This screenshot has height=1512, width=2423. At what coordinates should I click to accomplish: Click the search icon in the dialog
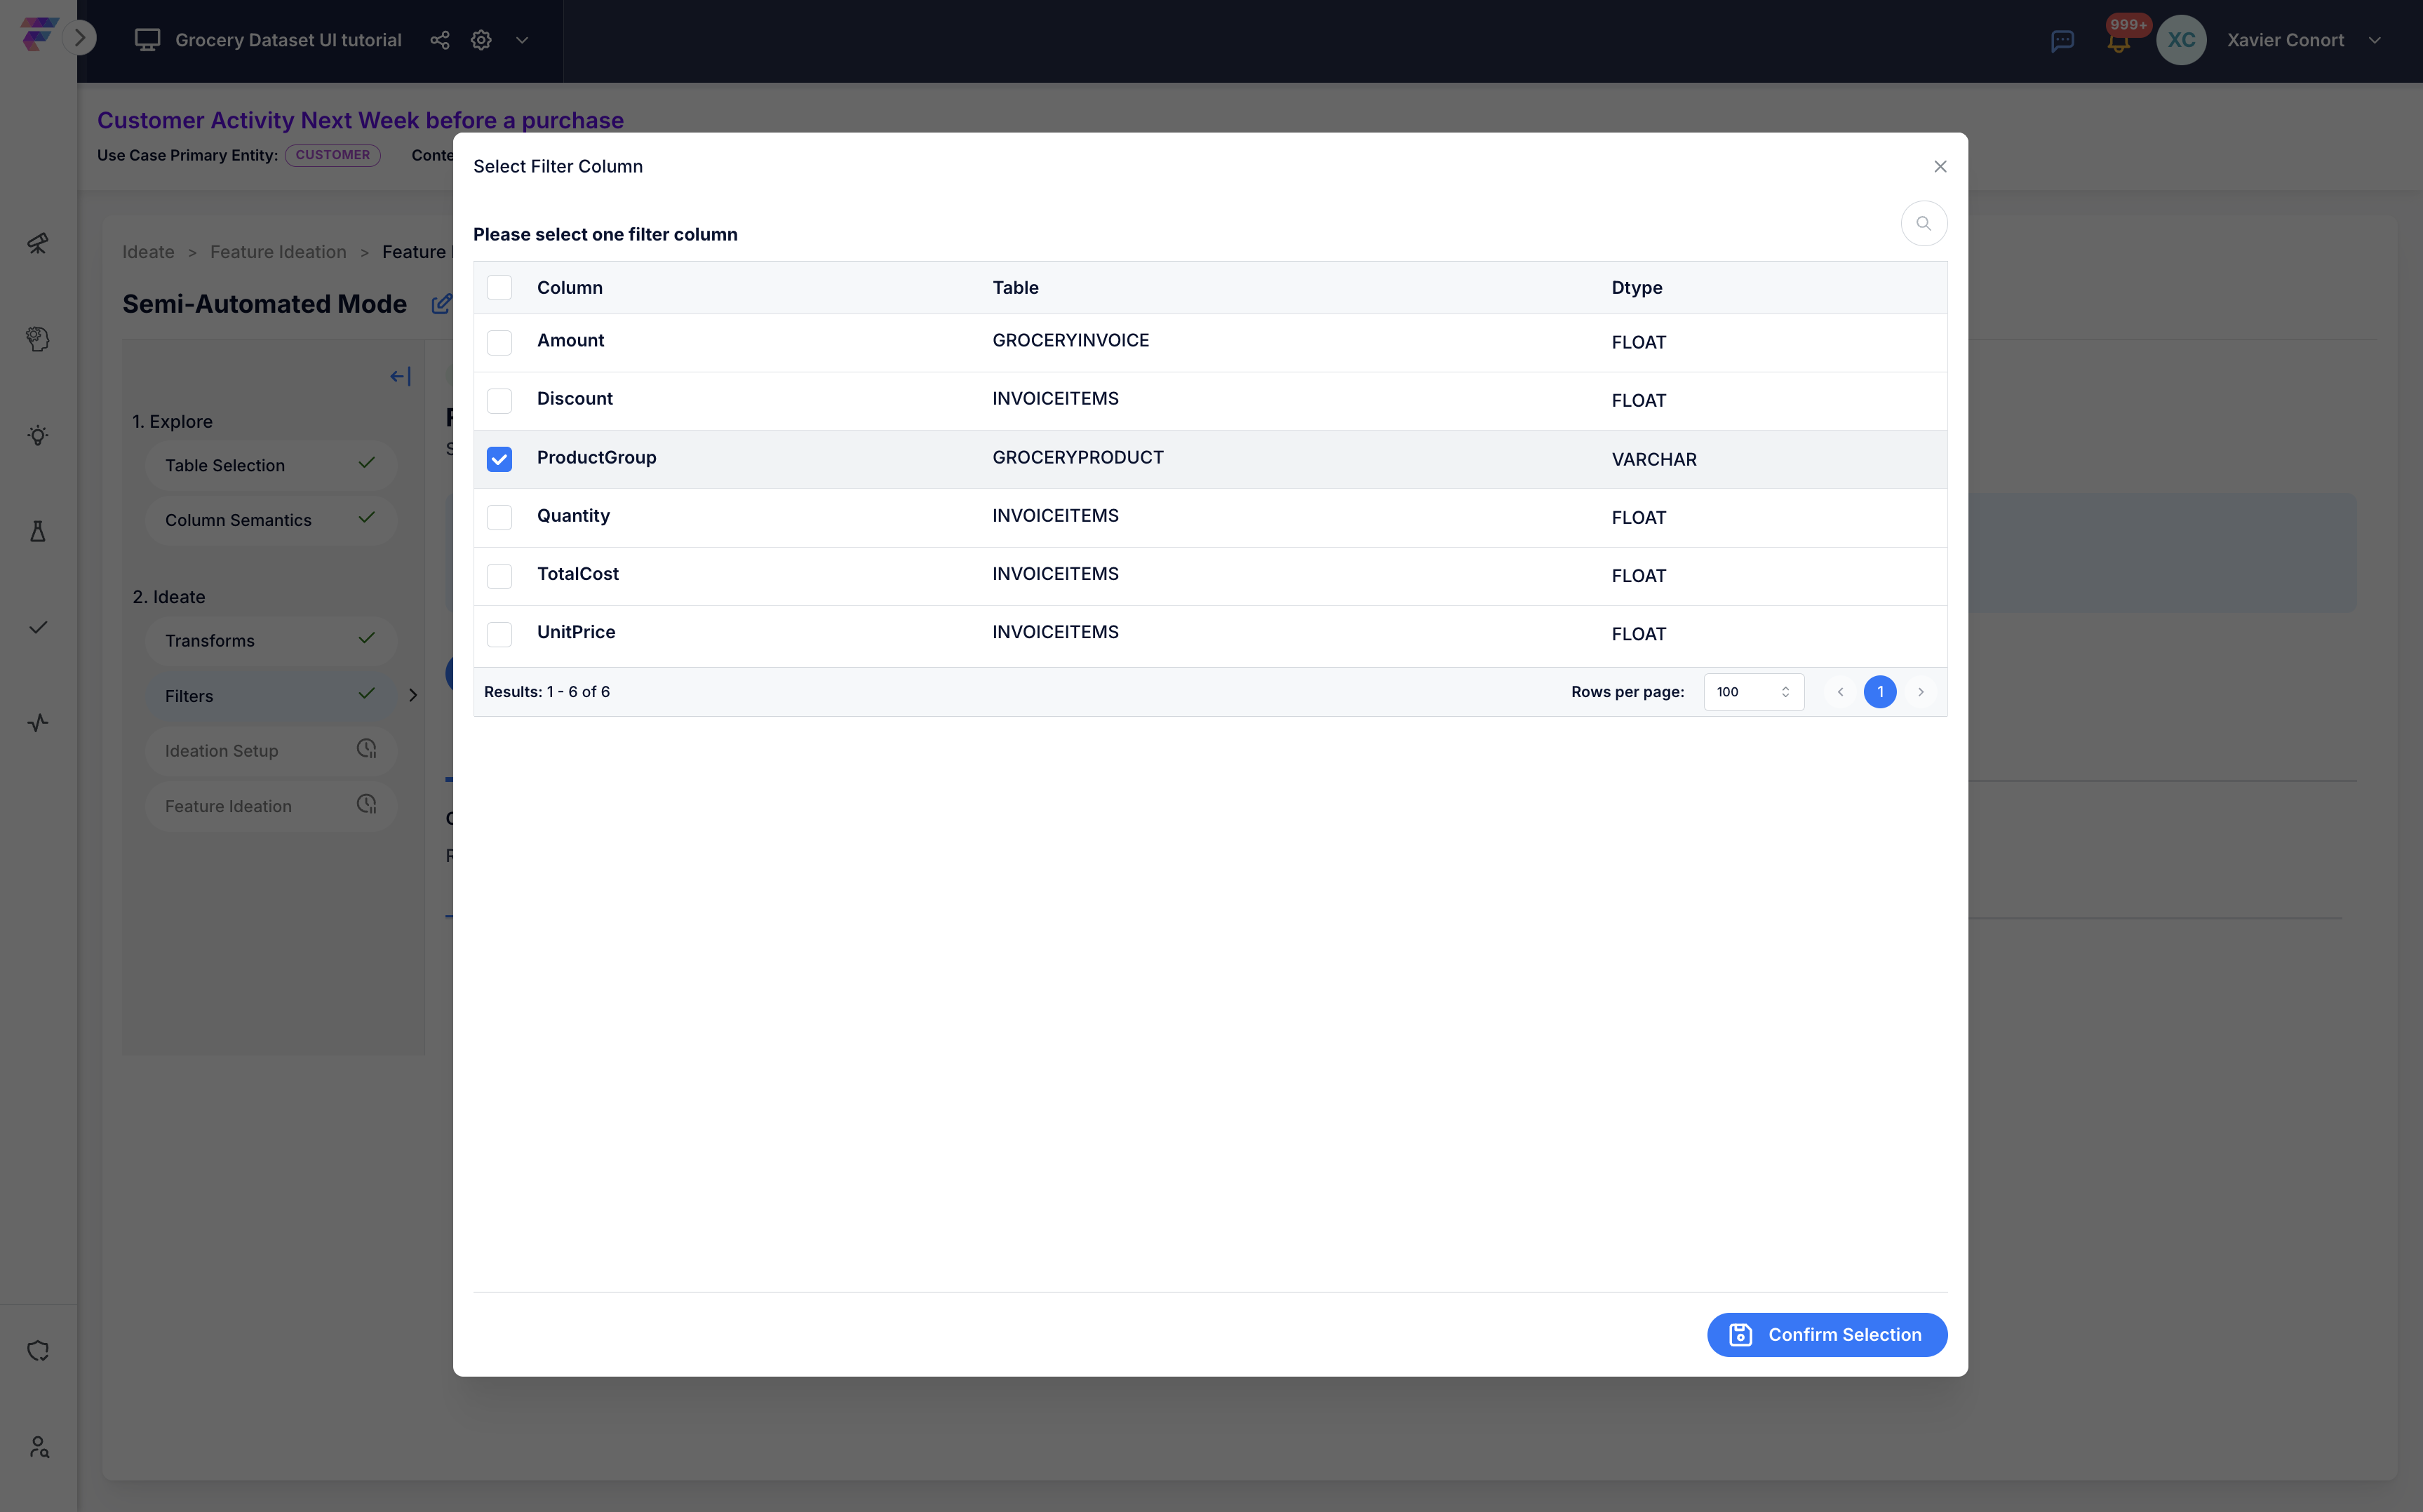pos(1923,223)
